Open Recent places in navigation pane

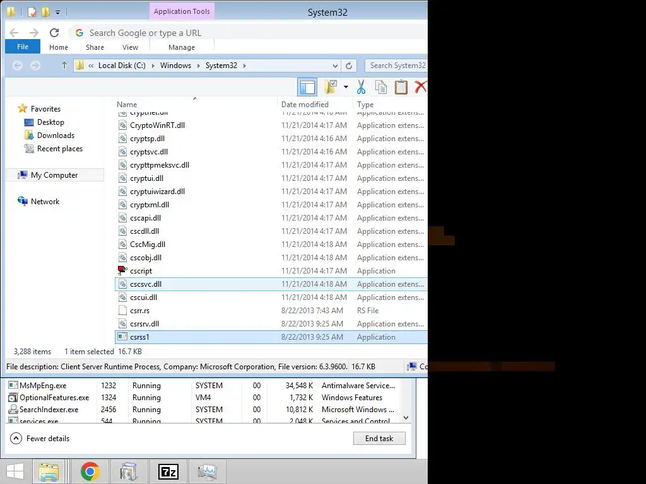click(53, 149)
